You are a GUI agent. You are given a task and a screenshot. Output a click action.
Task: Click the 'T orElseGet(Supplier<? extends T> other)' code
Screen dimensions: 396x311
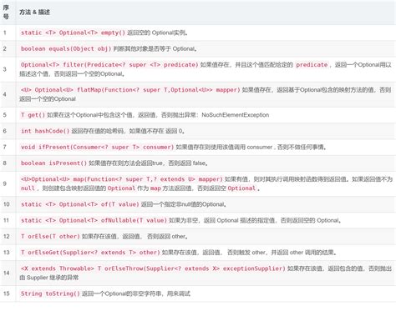tap(90, 253)
